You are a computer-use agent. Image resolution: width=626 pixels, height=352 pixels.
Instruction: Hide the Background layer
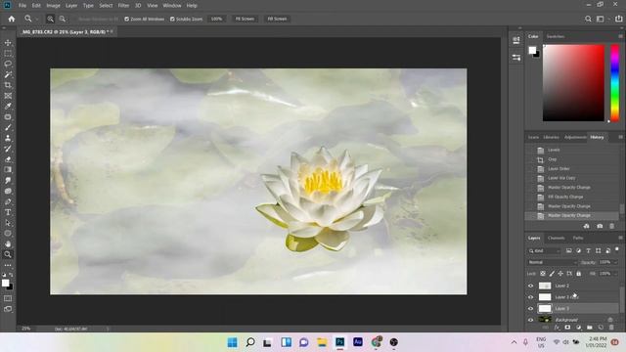tap(530, 320)
